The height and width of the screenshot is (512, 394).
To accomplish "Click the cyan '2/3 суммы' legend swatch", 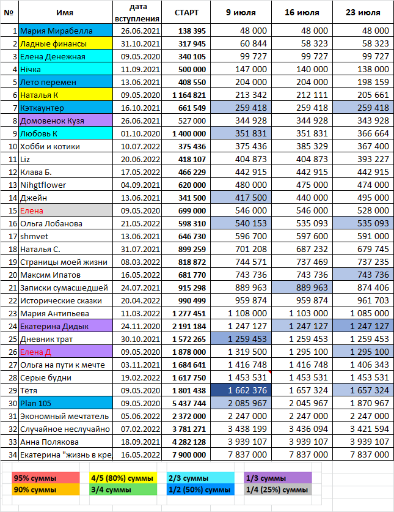I will 200,478.
